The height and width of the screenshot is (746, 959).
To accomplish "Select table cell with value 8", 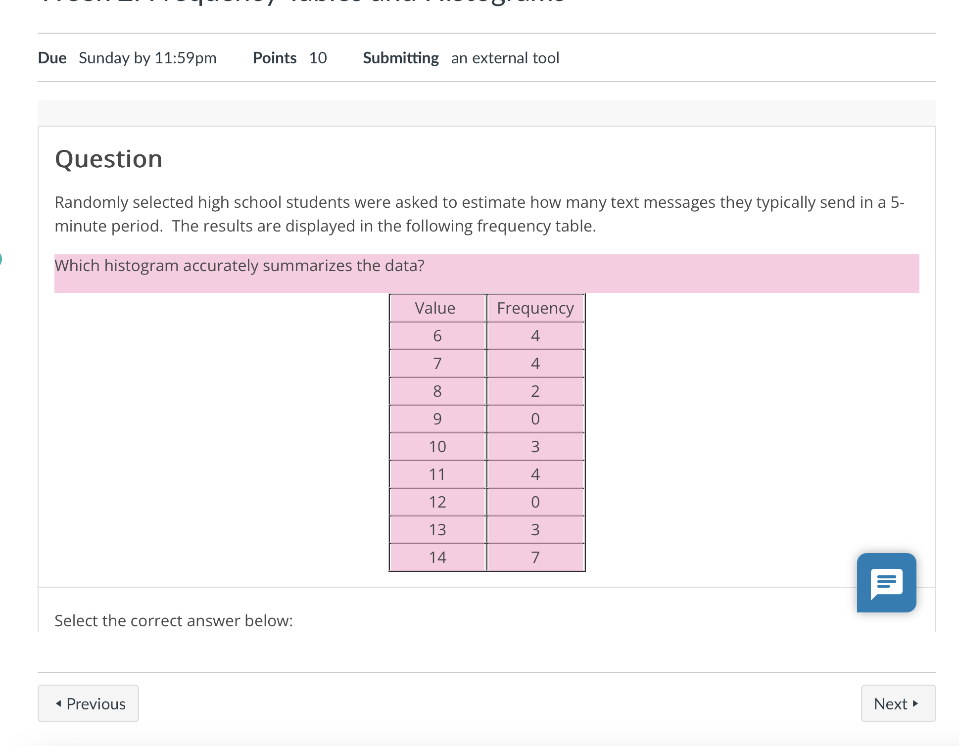I will click(x=437, y=391).
